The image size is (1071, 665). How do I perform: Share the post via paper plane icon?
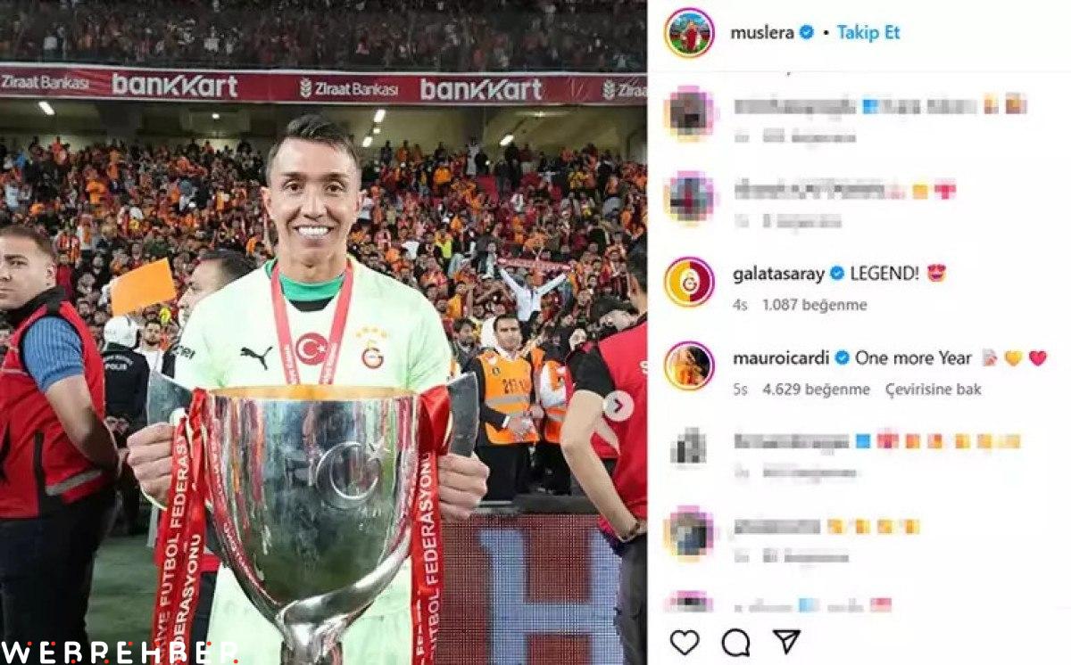coord(786,641)
